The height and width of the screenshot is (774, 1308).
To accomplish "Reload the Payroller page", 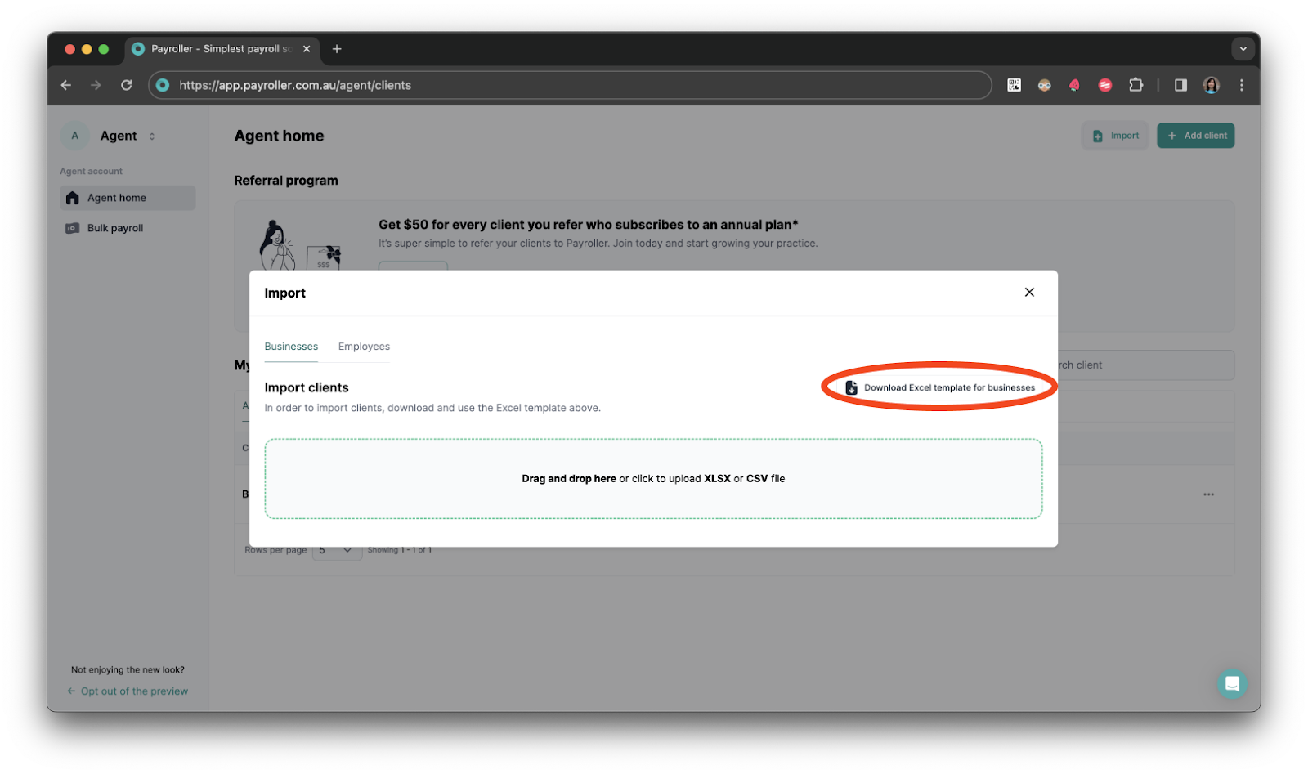I will coord(126,85).
